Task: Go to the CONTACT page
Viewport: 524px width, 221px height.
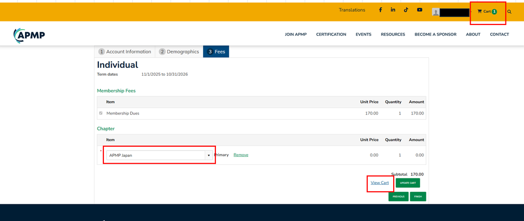Action: click(x=500, y=34)
